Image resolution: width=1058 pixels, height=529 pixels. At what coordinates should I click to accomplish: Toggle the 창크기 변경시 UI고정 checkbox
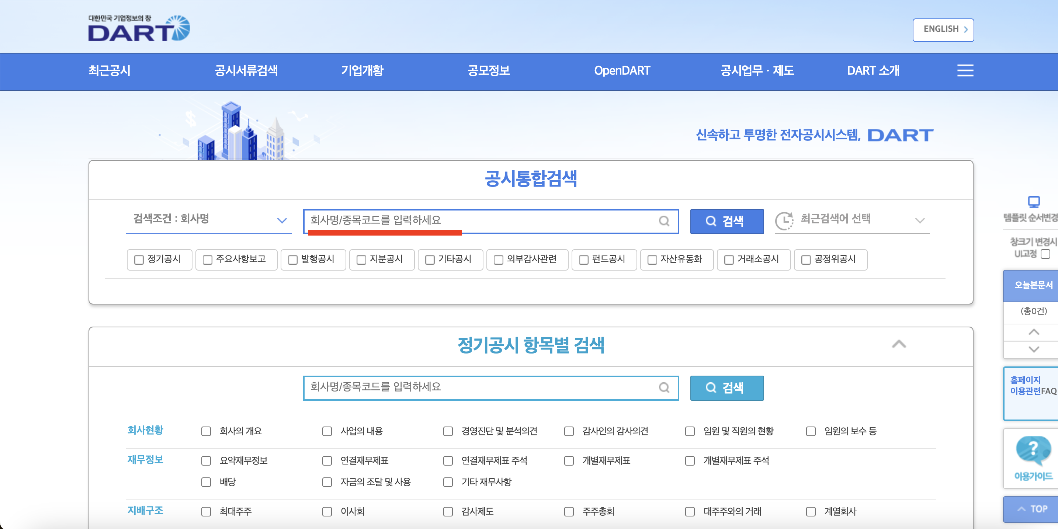click(1044, 254)
